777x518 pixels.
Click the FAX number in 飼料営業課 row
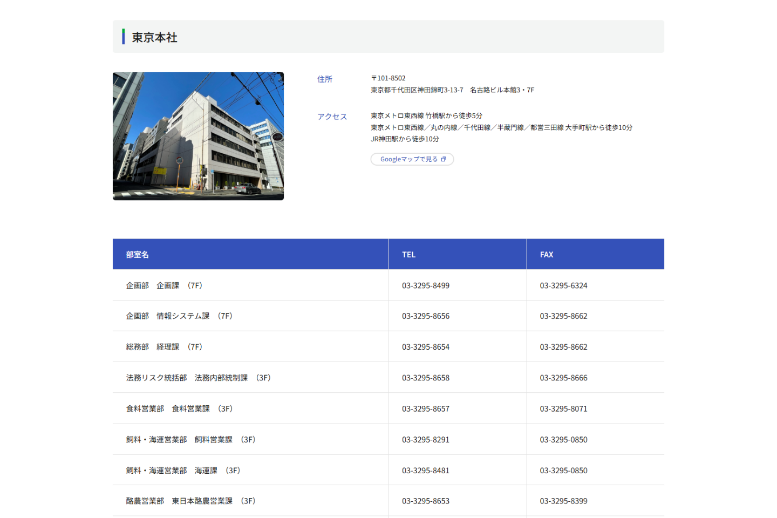(x=563, y=440)
